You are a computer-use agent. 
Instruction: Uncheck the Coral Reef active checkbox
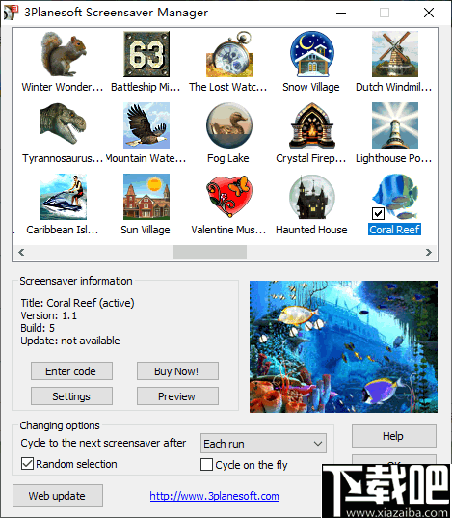[x=378, y=213]
